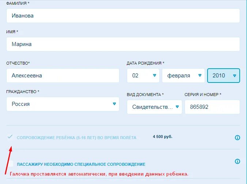Open the birth year dropdown showing 2010
The image size is (247, 184).
[x=224, y=76]
